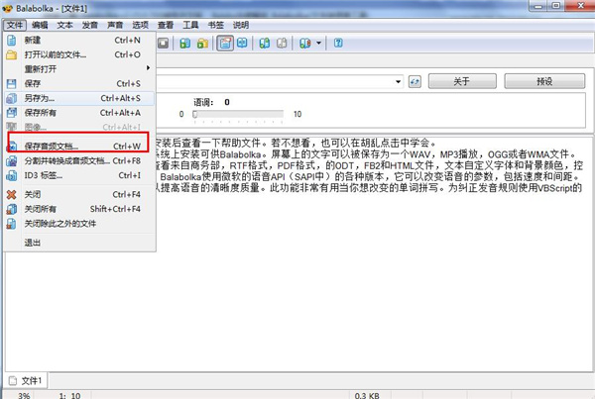Open the voice selection combo box dropdown
The image size is (595, 399).
[395, 80]
